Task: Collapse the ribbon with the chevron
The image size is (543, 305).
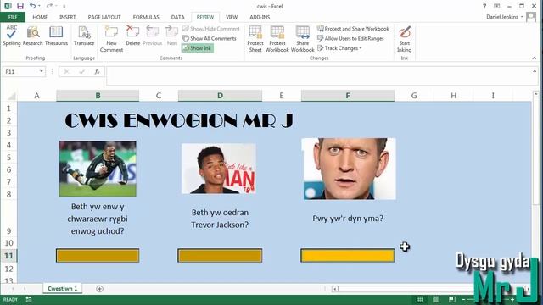Action: pos(534,58)
